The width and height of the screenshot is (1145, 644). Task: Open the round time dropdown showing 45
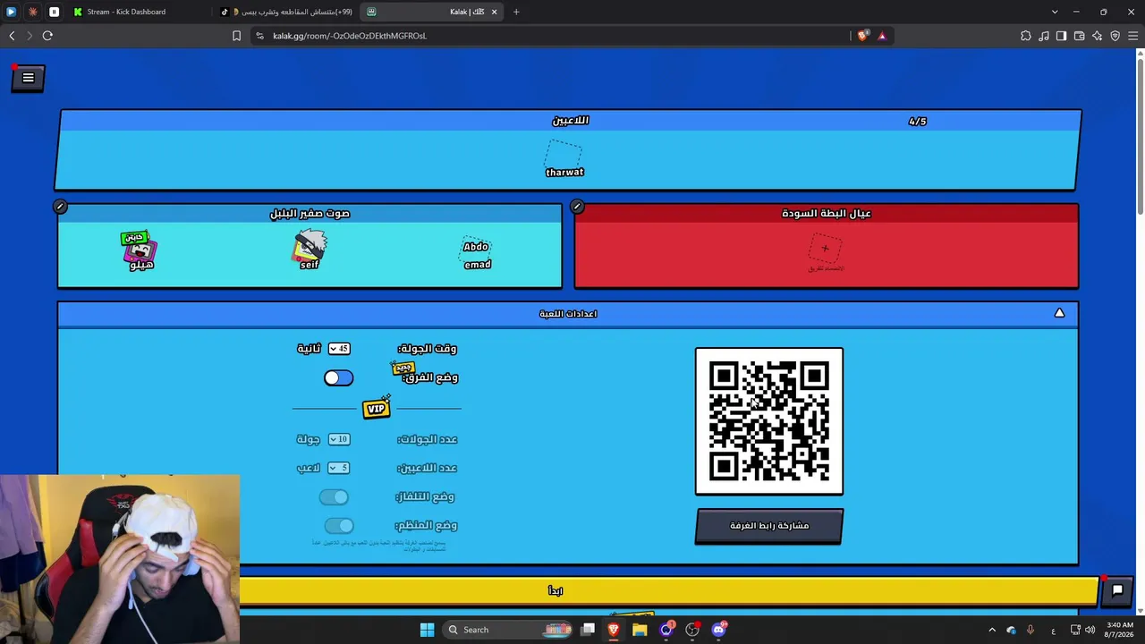tap(339, 349)
